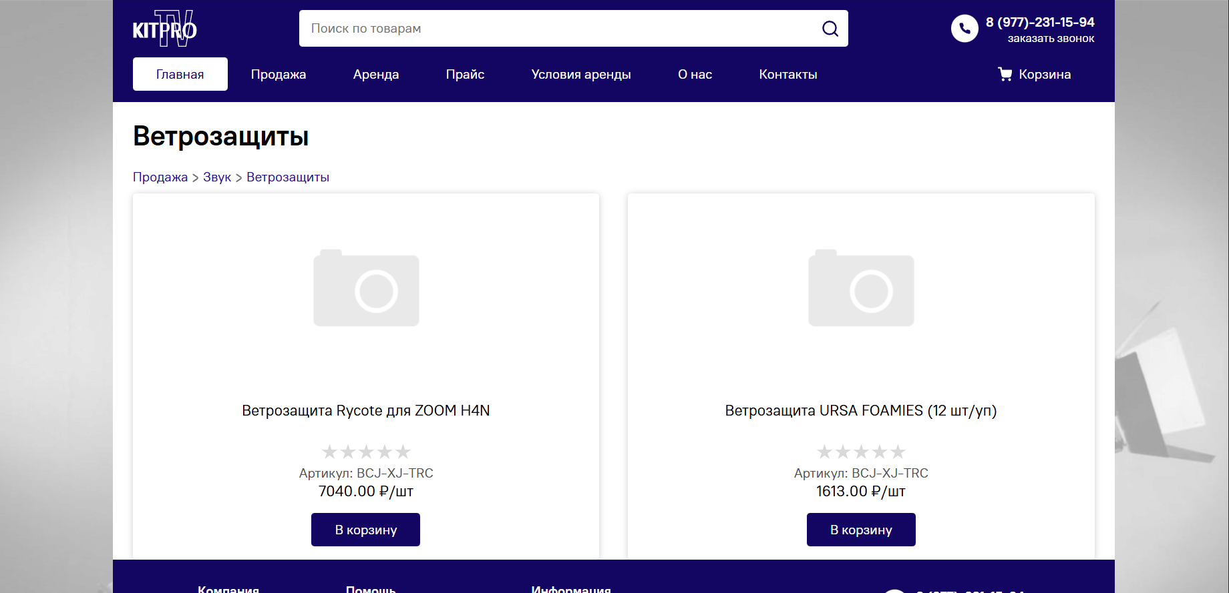Screen dimensions: 1229x593
Task: Open the Контакты page
Action: [788, 74]
